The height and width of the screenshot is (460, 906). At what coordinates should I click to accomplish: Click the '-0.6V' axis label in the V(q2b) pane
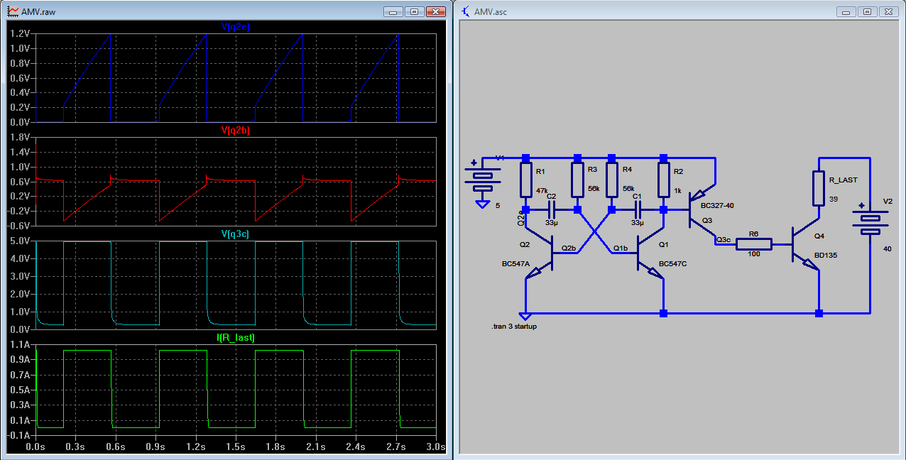pos(19,226)
